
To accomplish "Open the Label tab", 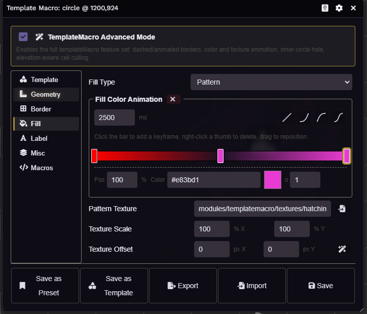I will pos(46,138).
